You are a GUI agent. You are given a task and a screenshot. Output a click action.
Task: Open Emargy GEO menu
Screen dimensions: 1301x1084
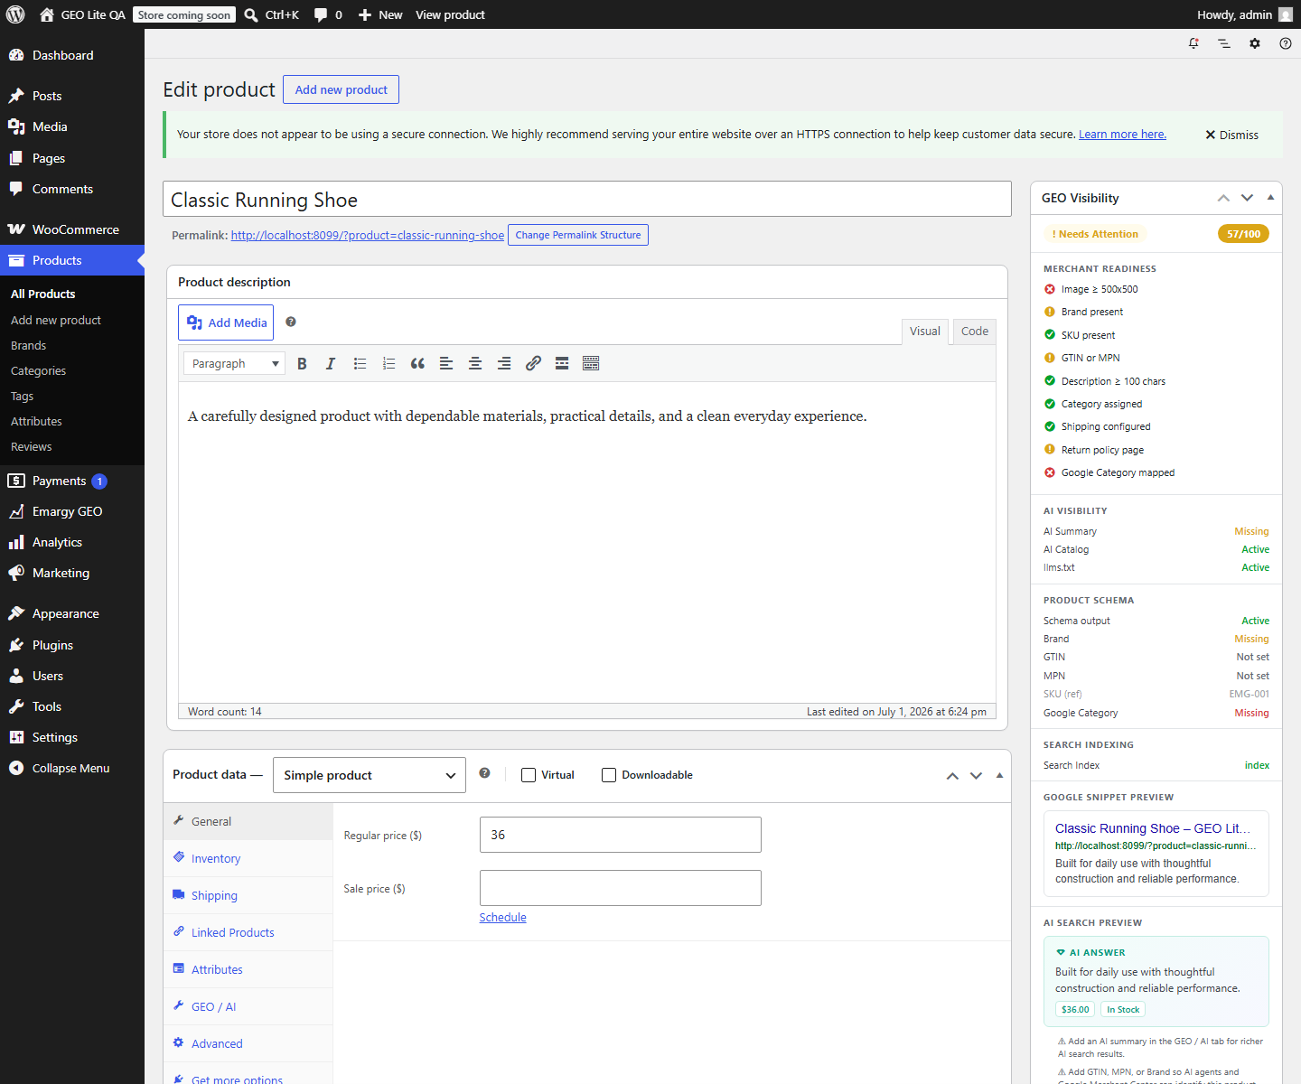72,511
